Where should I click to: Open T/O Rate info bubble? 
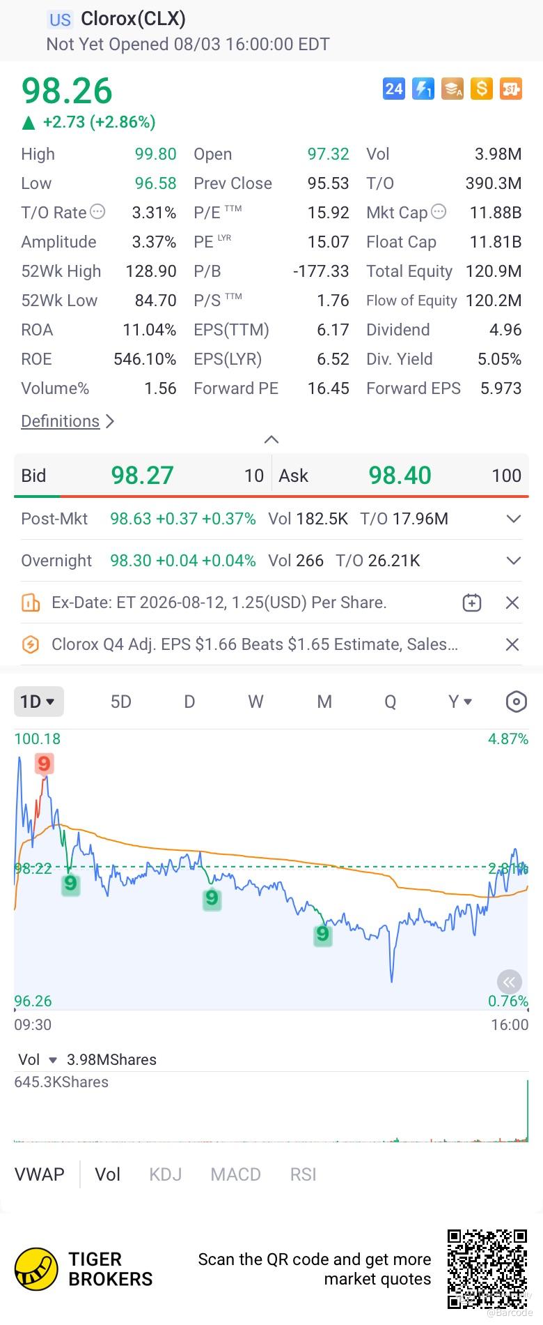pyautogui.click(x=98, y=212)
